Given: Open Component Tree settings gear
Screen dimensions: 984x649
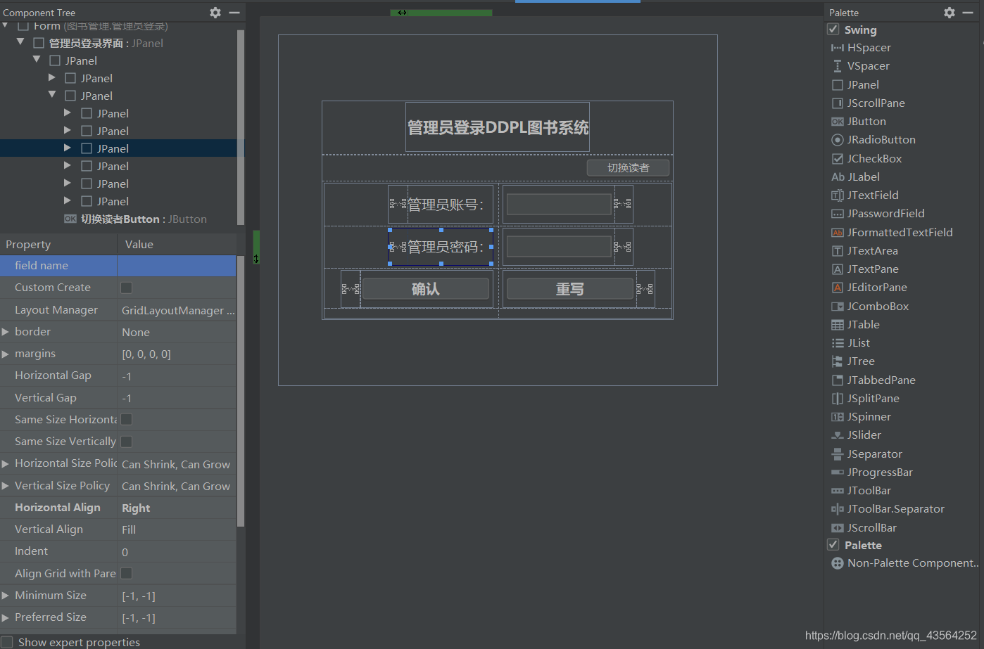Looking at the screenshot, I should 215,12.
